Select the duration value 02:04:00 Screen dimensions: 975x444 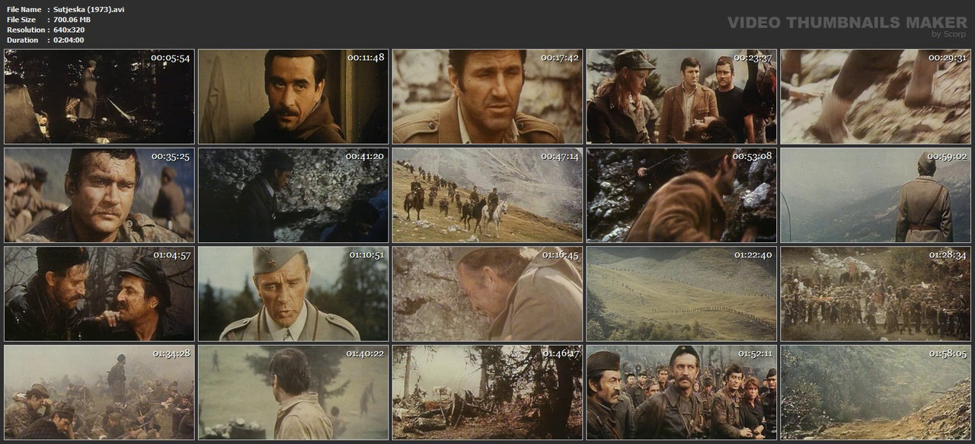click(69, 40)
